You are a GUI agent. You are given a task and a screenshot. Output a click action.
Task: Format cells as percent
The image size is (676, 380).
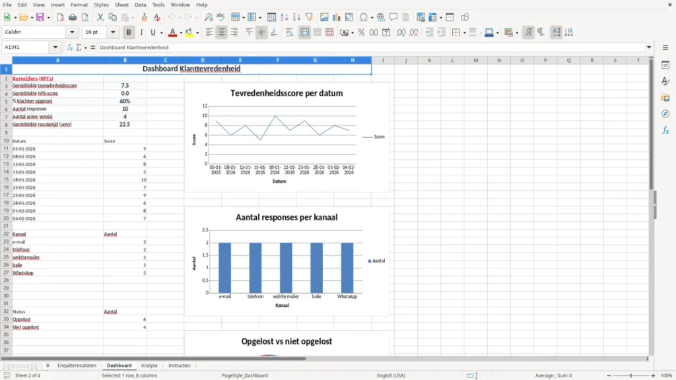[361, 32]
